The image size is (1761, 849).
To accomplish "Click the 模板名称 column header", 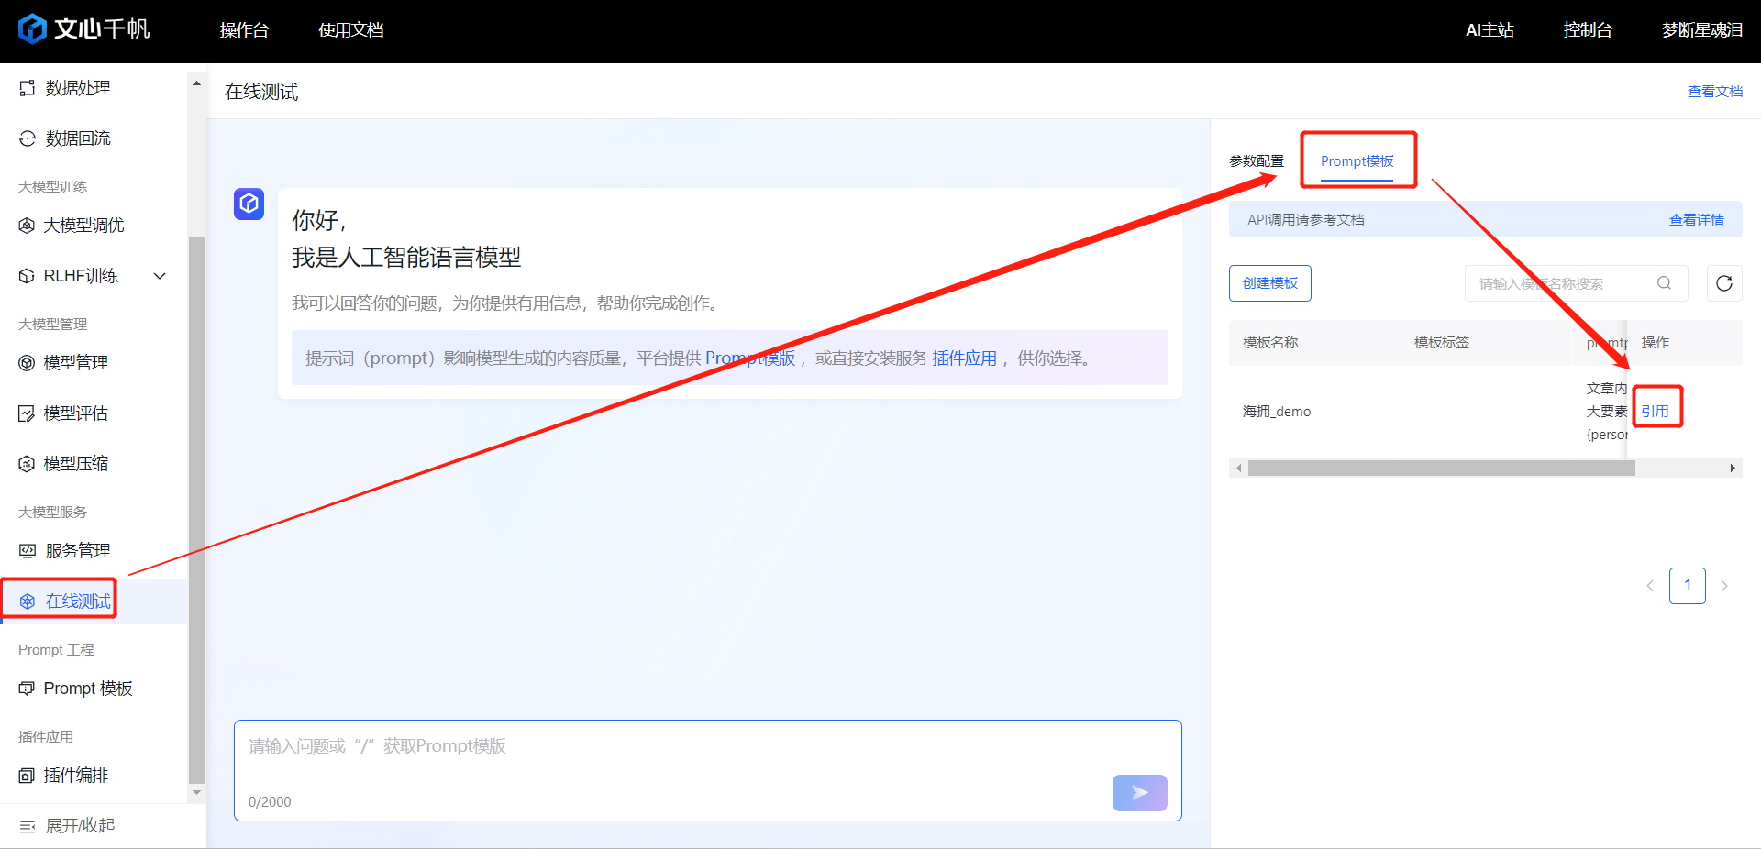I will (x=1270, y=343).
